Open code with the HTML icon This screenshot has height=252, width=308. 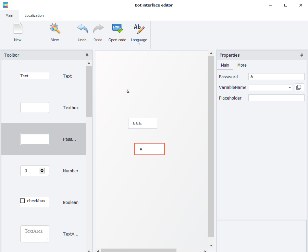pos(117,28)
